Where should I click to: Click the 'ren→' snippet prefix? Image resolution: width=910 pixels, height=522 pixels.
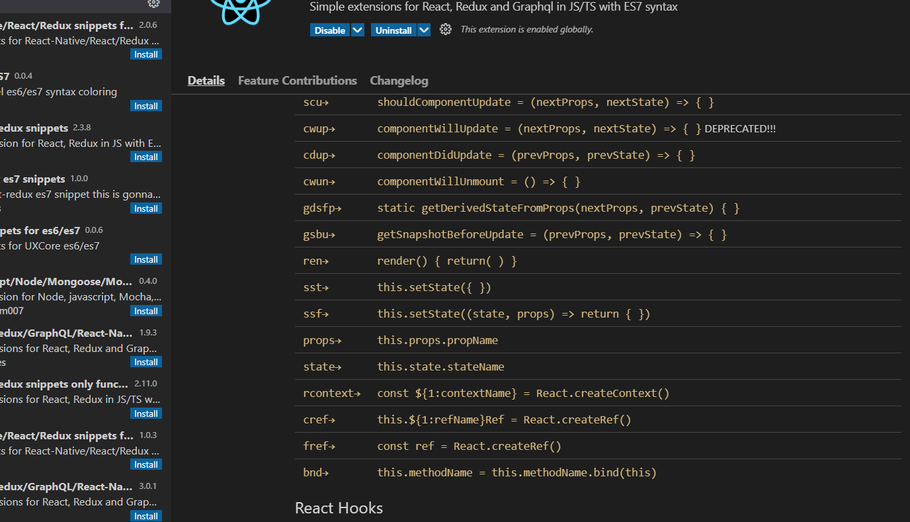pyautogui.click(x=316, y=261)
